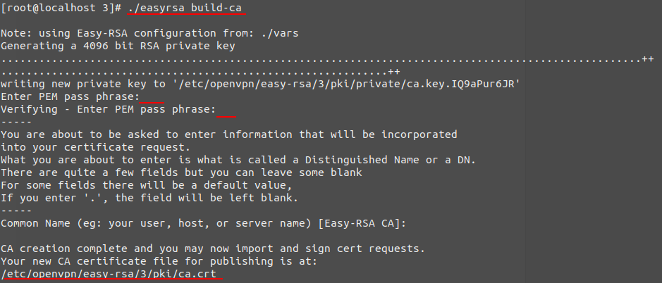Click the Common Name prompt line
The image size is (662, 283).
click(203, 224)
